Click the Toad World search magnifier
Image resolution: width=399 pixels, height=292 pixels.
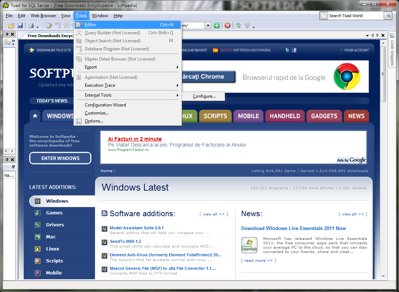coord(388,16)
